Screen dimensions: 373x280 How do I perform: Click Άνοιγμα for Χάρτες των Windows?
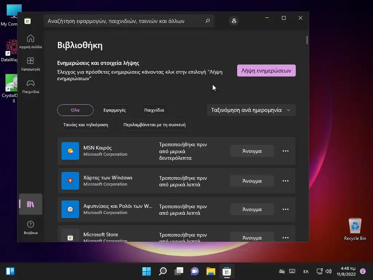(252, 181)
